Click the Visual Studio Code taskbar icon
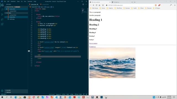Viewport: 177px width, 99px height. (56, 97)
